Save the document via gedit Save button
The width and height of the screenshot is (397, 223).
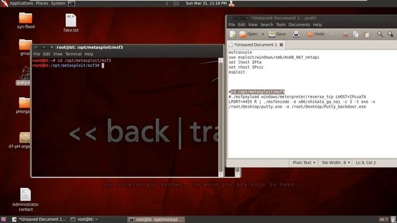coord(277,34)
